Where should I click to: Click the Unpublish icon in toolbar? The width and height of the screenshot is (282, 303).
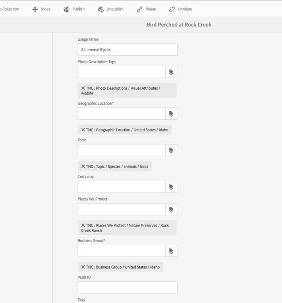point(101,9)
